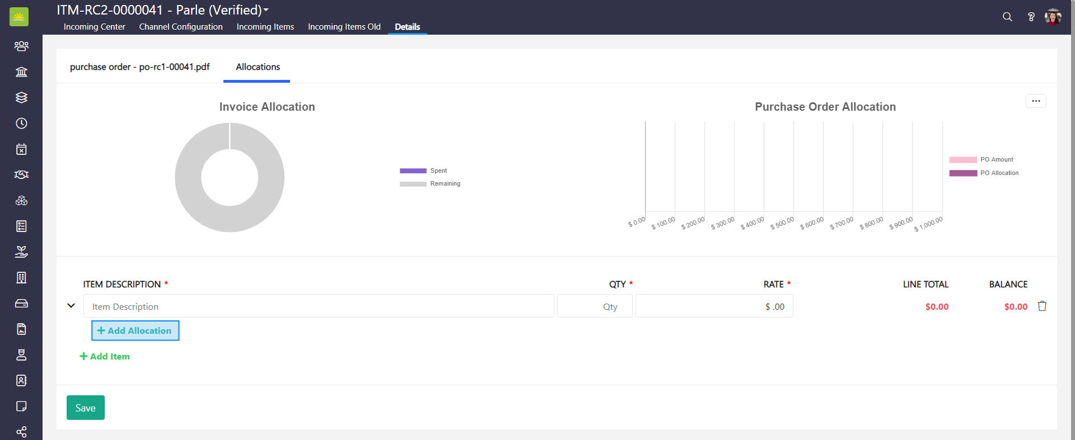Click the search magnifier icon
Screen dimensions: 1075x440
(x=1007, y=17)
